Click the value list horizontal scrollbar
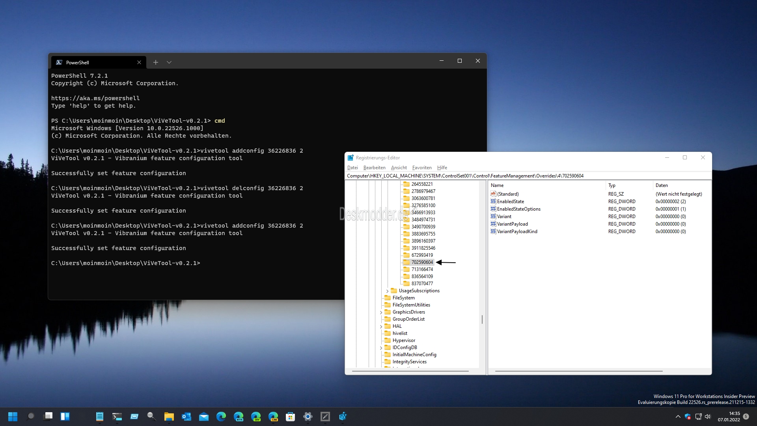The width and height of the screenshot is (757, 426). tap(579, 371)
